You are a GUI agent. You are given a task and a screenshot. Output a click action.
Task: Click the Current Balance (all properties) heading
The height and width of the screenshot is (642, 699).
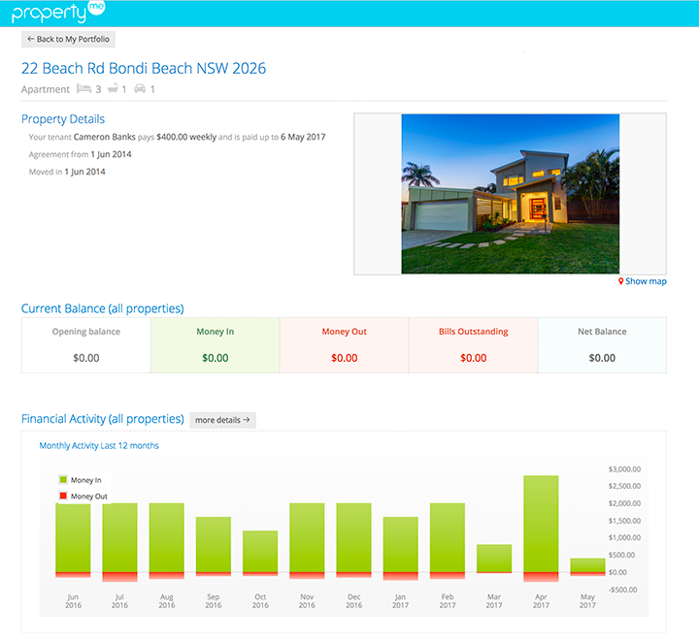[103, 308]
